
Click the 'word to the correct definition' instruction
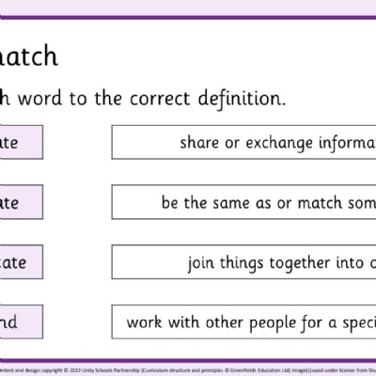point(151,99)
